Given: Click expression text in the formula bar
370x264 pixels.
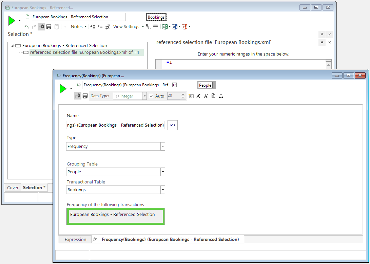Looking at the screenshot, I should (x=170, y=240).
